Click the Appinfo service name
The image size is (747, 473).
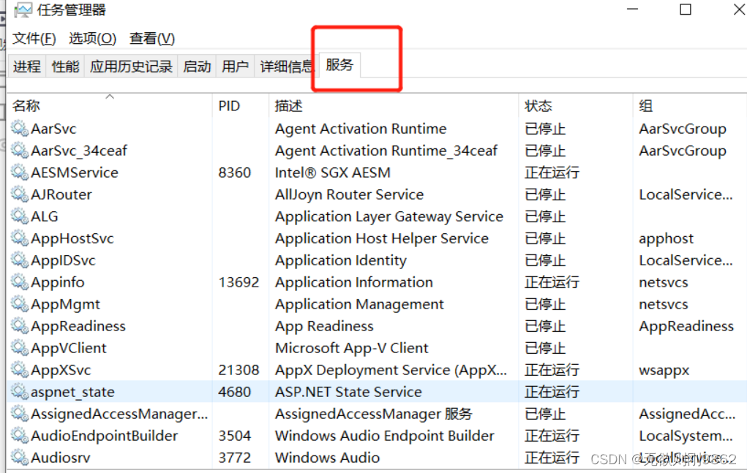[x=58, y=282]
